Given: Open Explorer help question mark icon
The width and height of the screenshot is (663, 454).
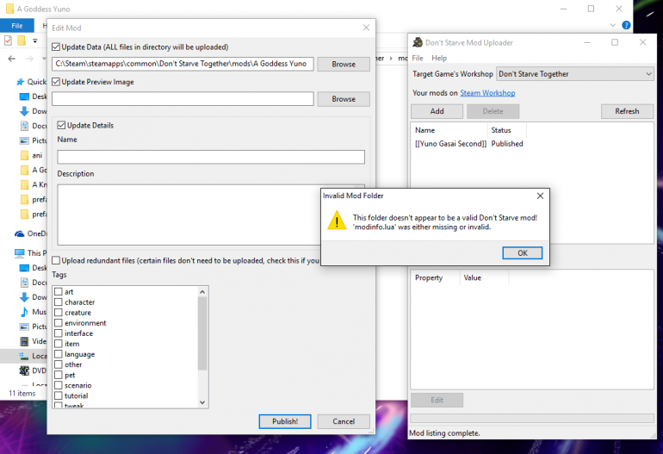Looking at the screenshot, I should [x=626, y=25].
